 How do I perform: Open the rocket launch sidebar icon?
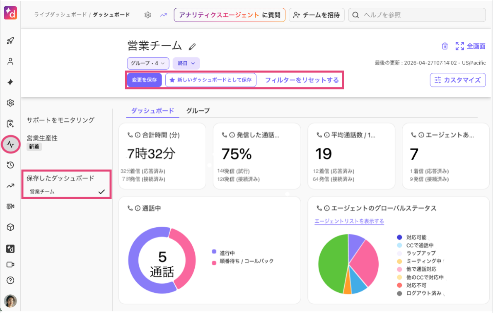pos(10,41)
